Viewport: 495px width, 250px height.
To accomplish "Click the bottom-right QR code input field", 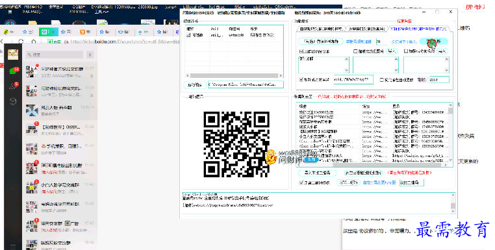I will click(x=411, y=182).
